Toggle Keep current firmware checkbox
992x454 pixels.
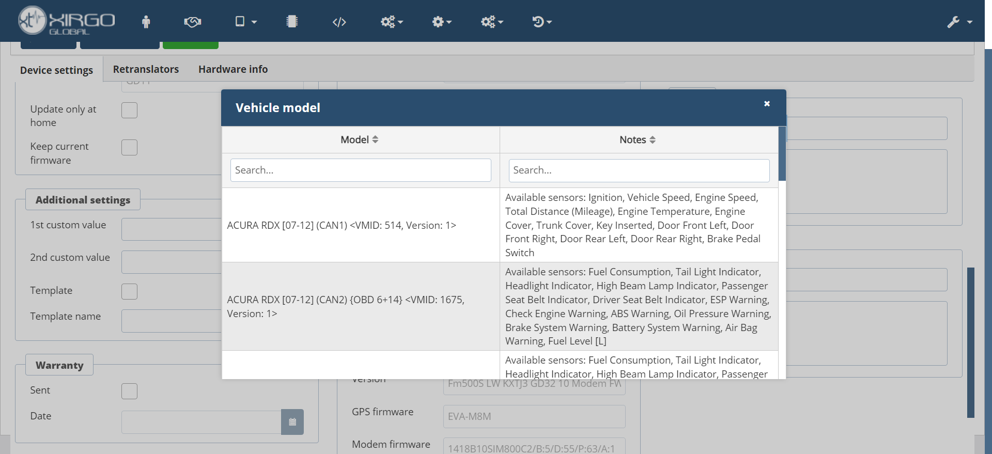(129, 147)
